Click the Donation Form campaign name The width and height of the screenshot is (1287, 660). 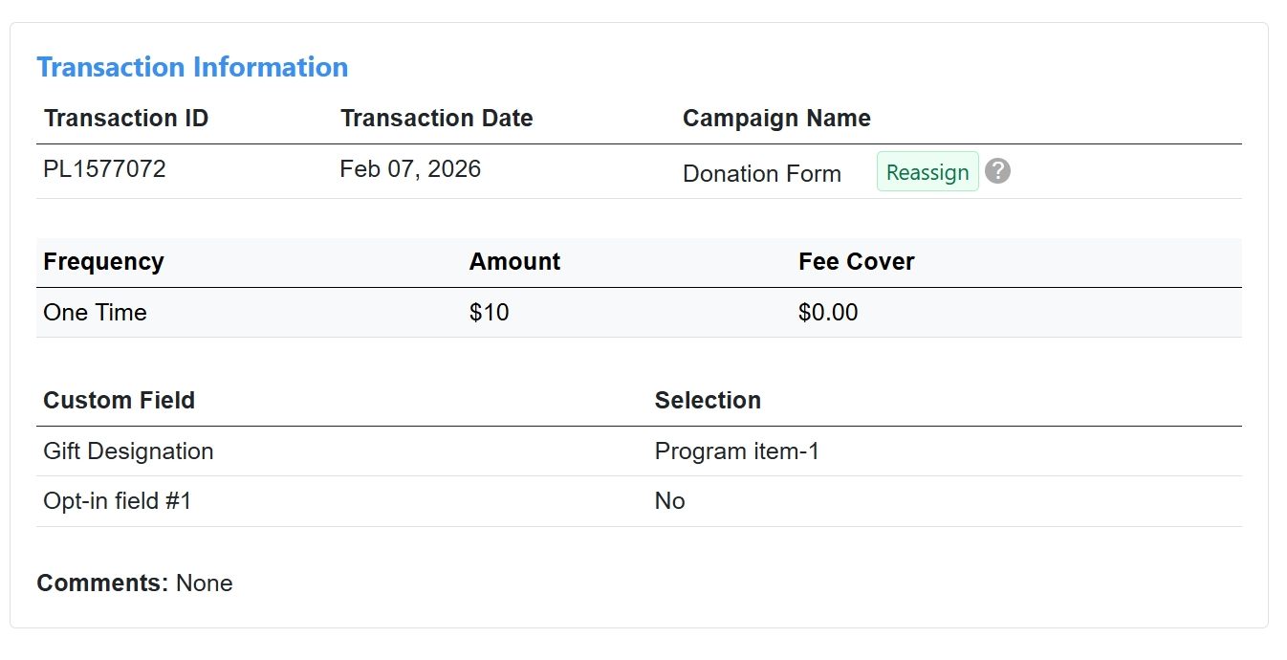coord(762,174)
